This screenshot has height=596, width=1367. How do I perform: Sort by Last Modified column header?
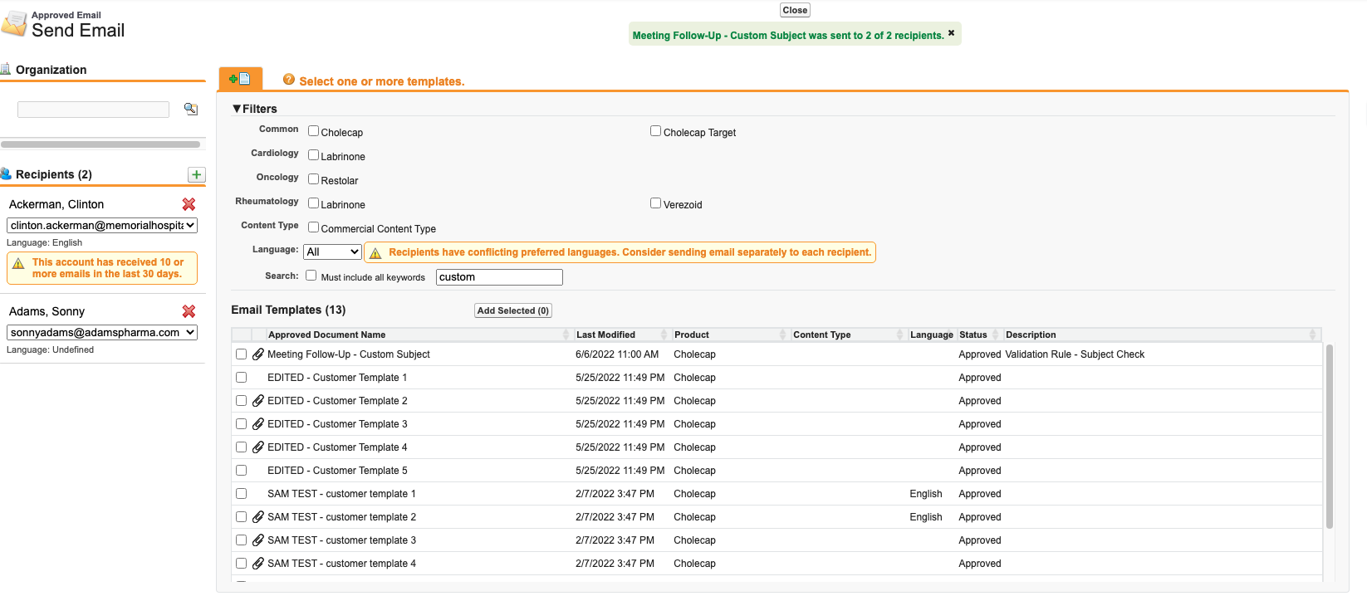tap(605, 335)
